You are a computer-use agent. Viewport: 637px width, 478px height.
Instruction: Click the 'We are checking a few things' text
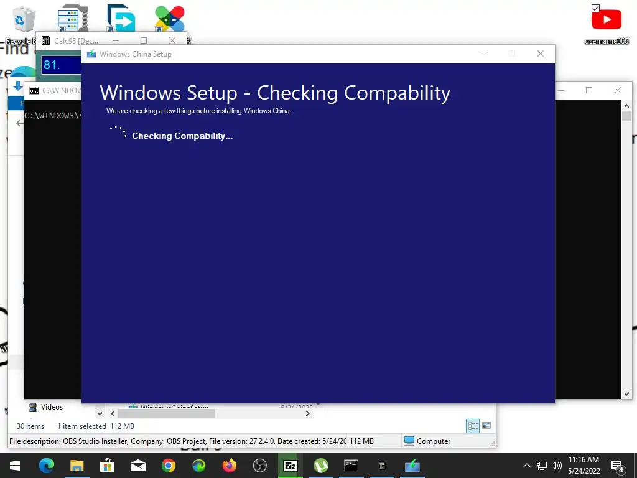(x=198, y=111)
